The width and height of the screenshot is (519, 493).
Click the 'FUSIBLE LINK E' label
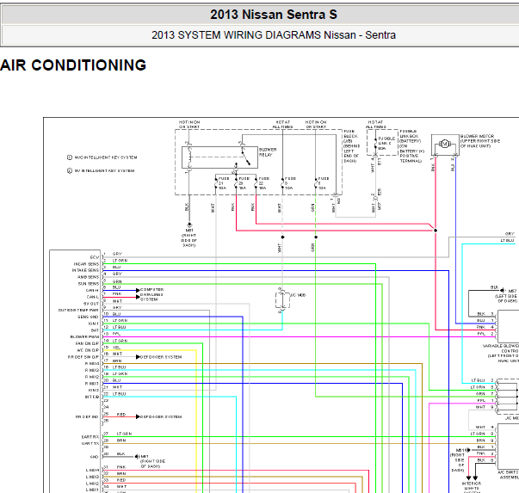click(x=386, y=141)
